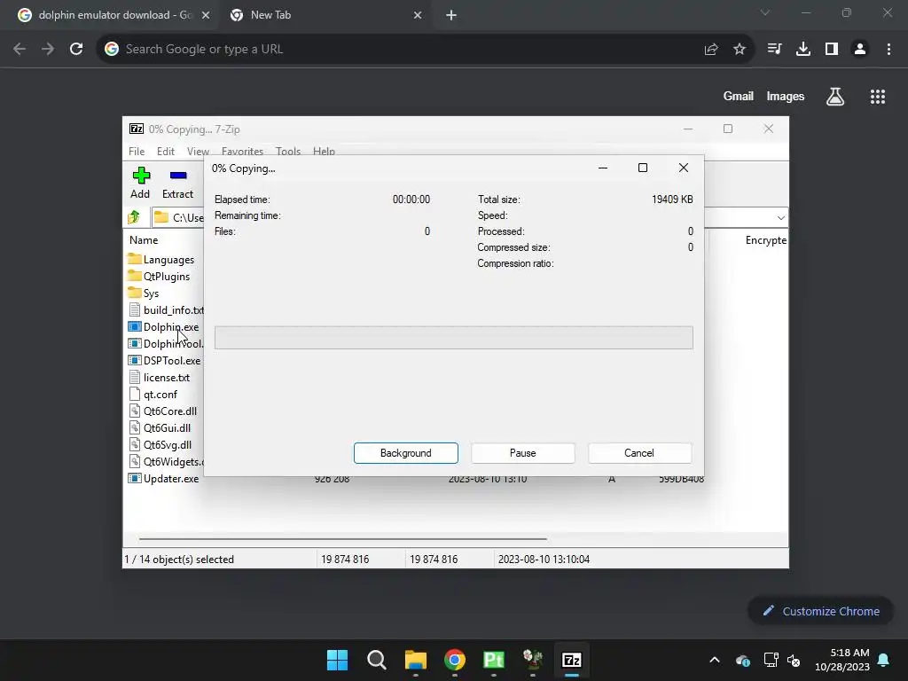Select the Languages folder
Screen dimensions: 908x681
tap(161, 260)
